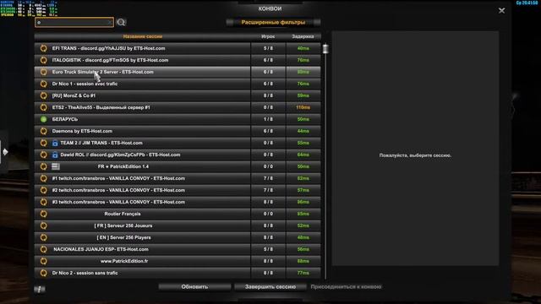Screen dimensions: 541x304
Task: Select 'Dr Nico 2 - session sans trafic' name
Action: (85, 273)
